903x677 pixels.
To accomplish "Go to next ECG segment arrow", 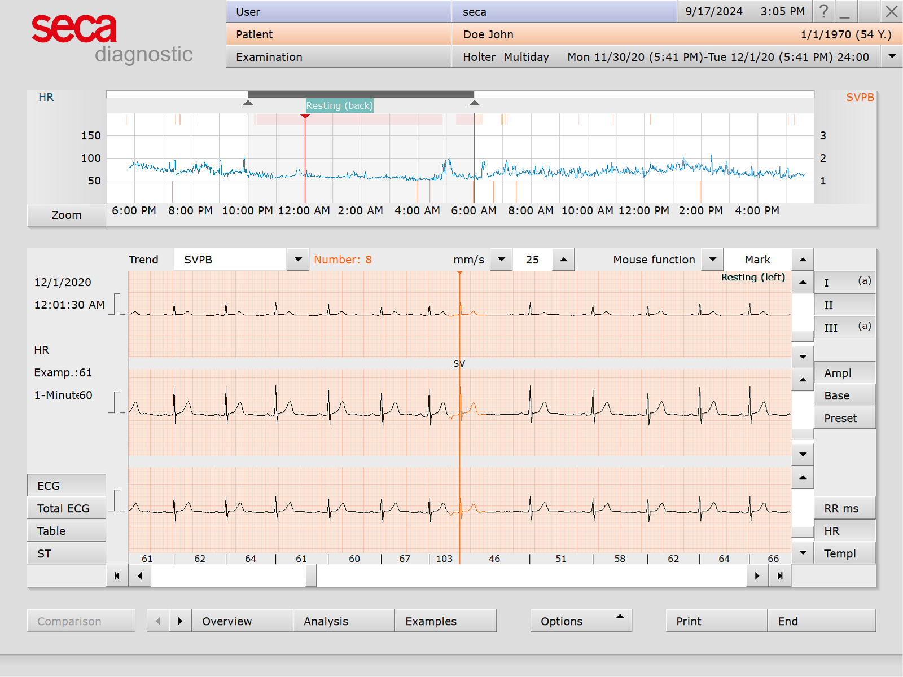I will [757, 576].
